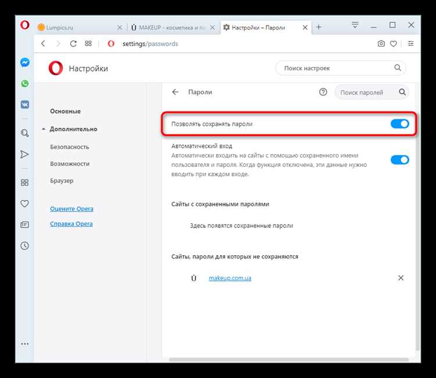The height and width of the screenshot is (378, 436).
Task: Click the Сайты с сохраненными паролями heading
Action: pos(220,204)
